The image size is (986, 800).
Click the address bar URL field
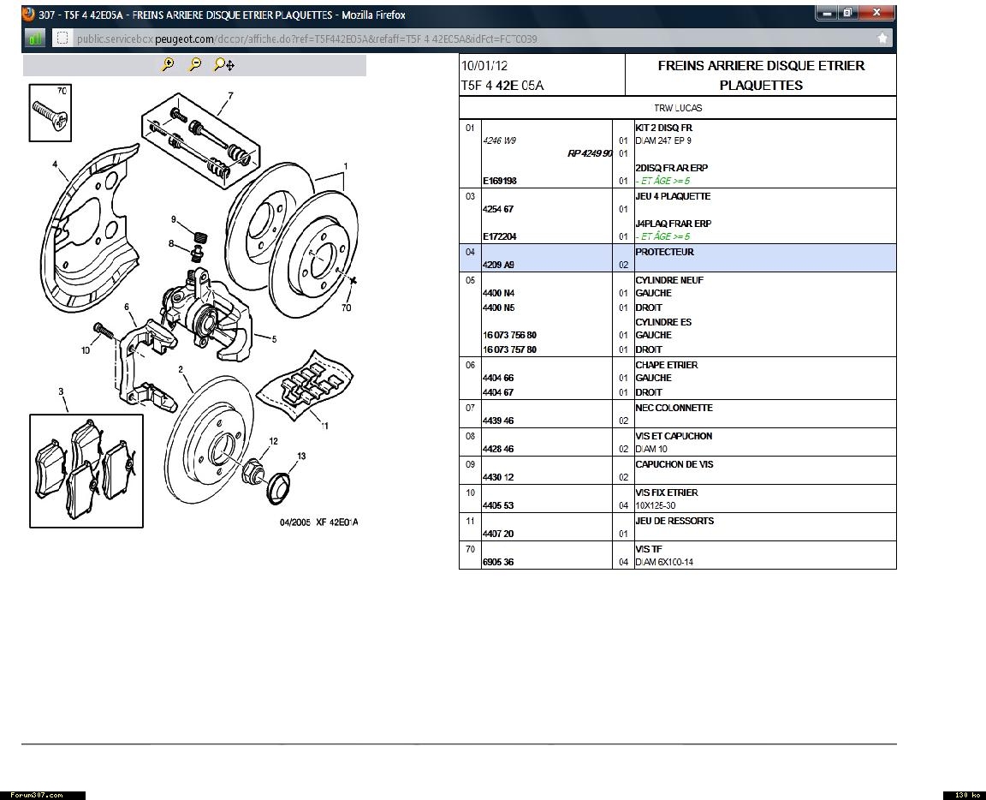[x=428, y=38]
